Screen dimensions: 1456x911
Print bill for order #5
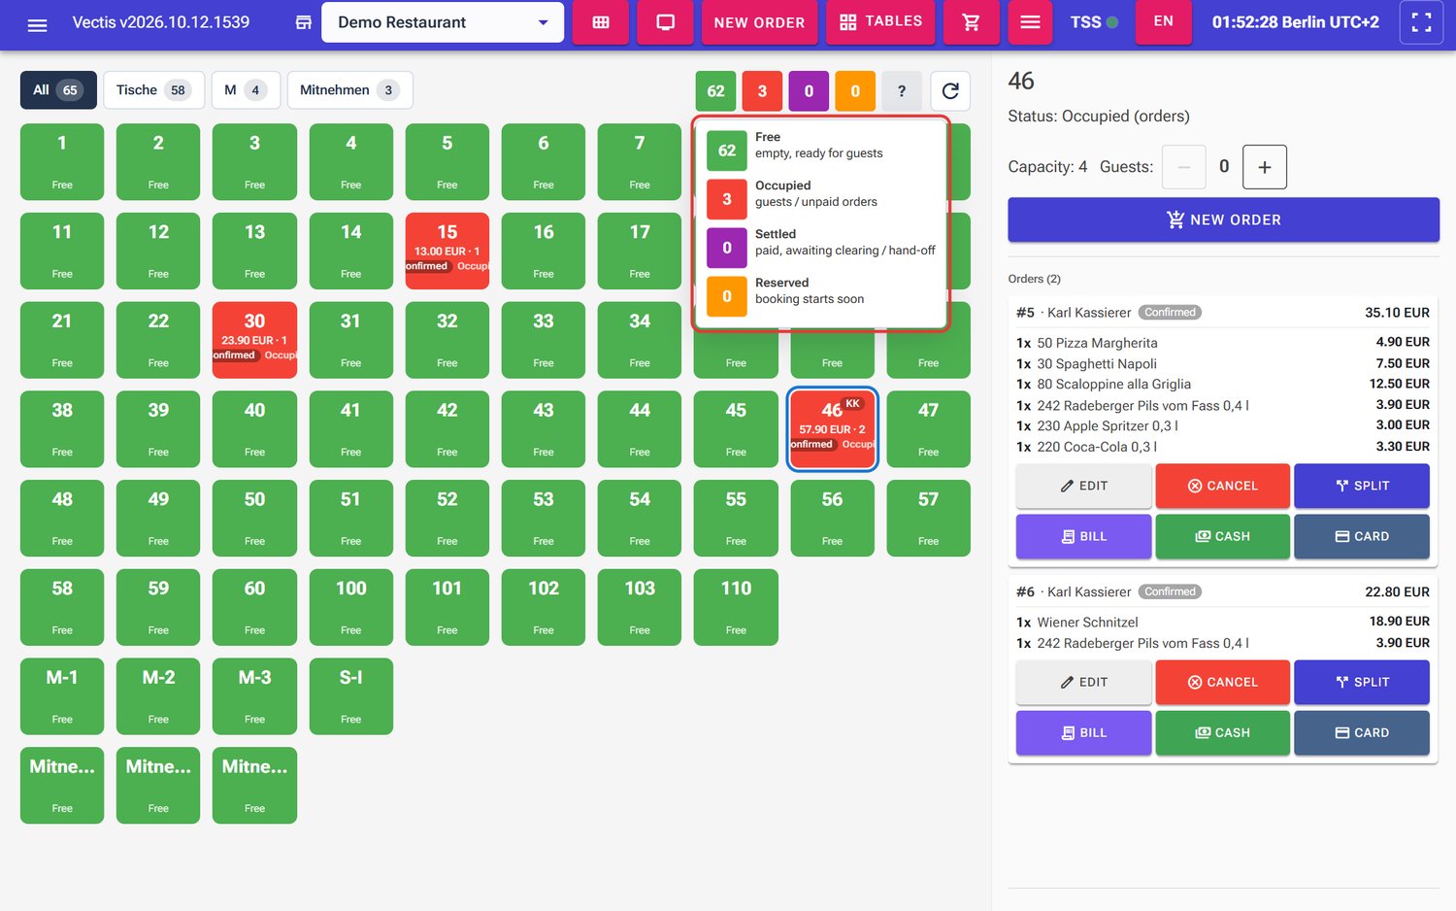pyautogui.click(x=1083, y=536)
